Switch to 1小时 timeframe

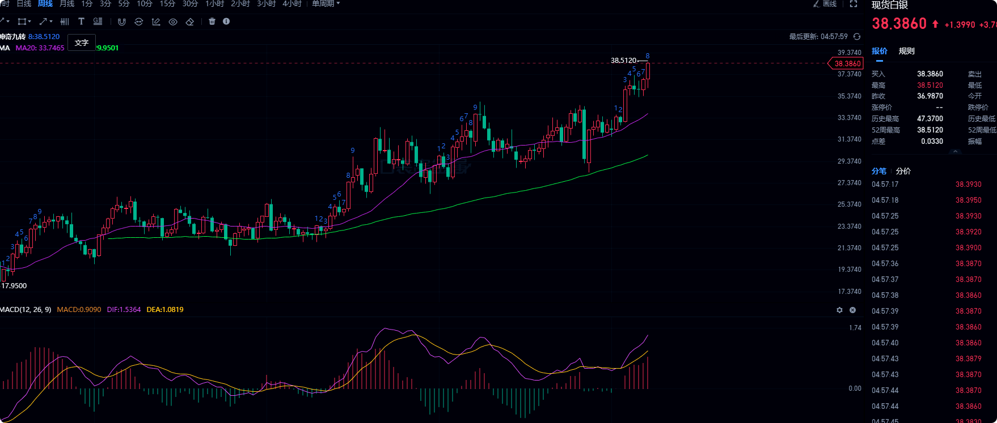[214, 3]
